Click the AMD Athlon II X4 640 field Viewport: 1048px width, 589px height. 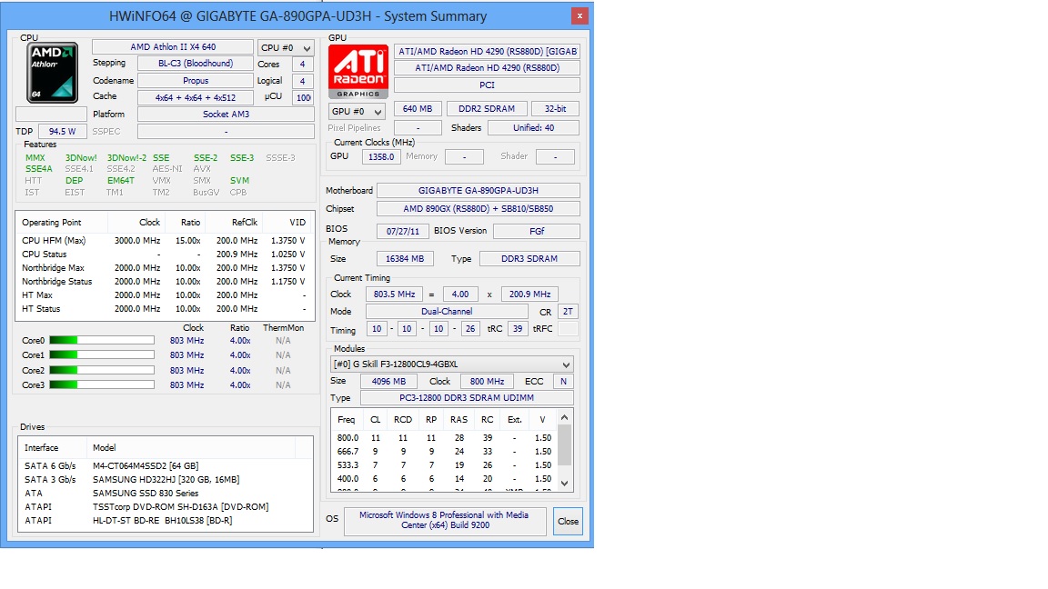(x=173, y=46)
